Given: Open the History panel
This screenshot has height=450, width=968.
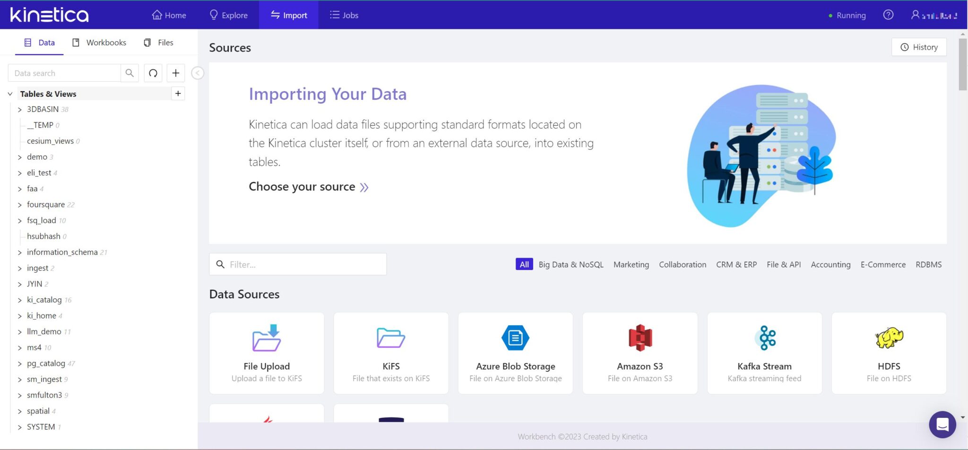Looking at the screenshot, I should [x=917, y=47].
